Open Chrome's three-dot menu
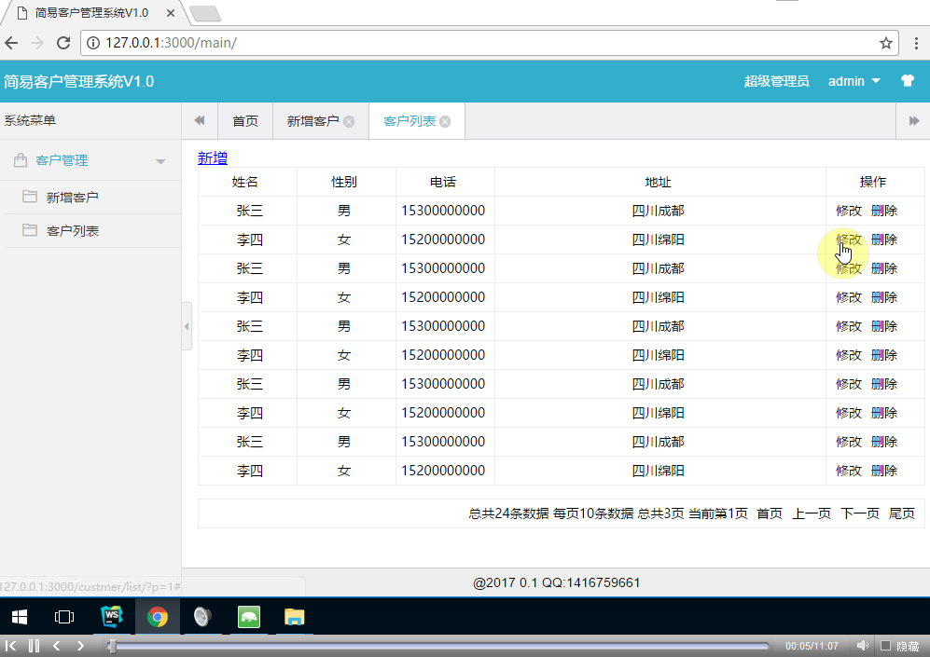 click(916, 43)
